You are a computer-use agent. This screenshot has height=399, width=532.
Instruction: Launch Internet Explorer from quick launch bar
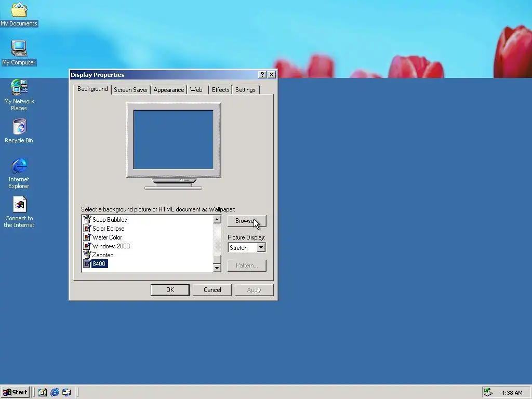click(54, 392)
